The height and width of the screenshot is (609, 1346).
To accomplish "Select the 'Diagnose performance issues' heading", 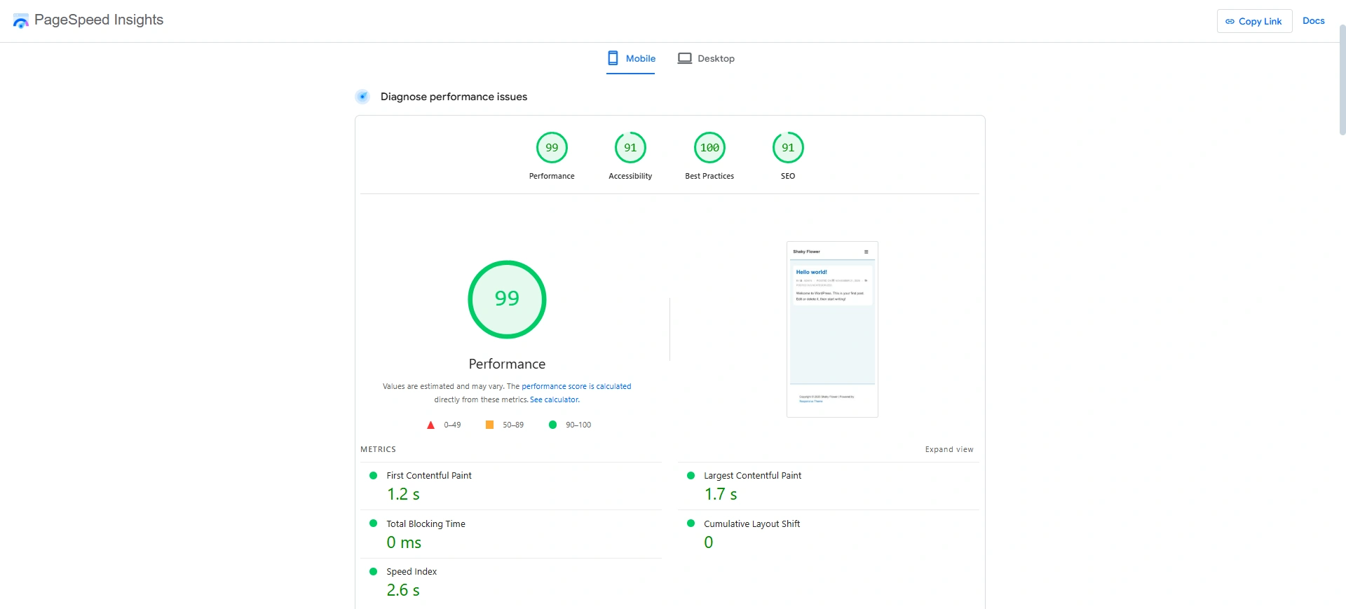I will [454, 97].
